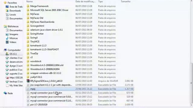The image size is (193, 108).
Task: Select the Área de Trabalho sidebar icon
Action: tap(7, 7)
